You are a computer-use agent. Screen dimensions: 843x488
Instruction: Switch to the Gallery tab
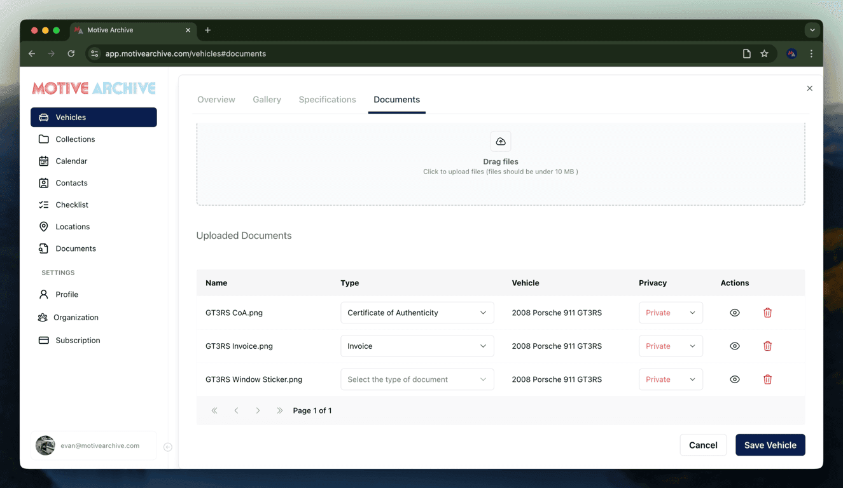(267, 100)
